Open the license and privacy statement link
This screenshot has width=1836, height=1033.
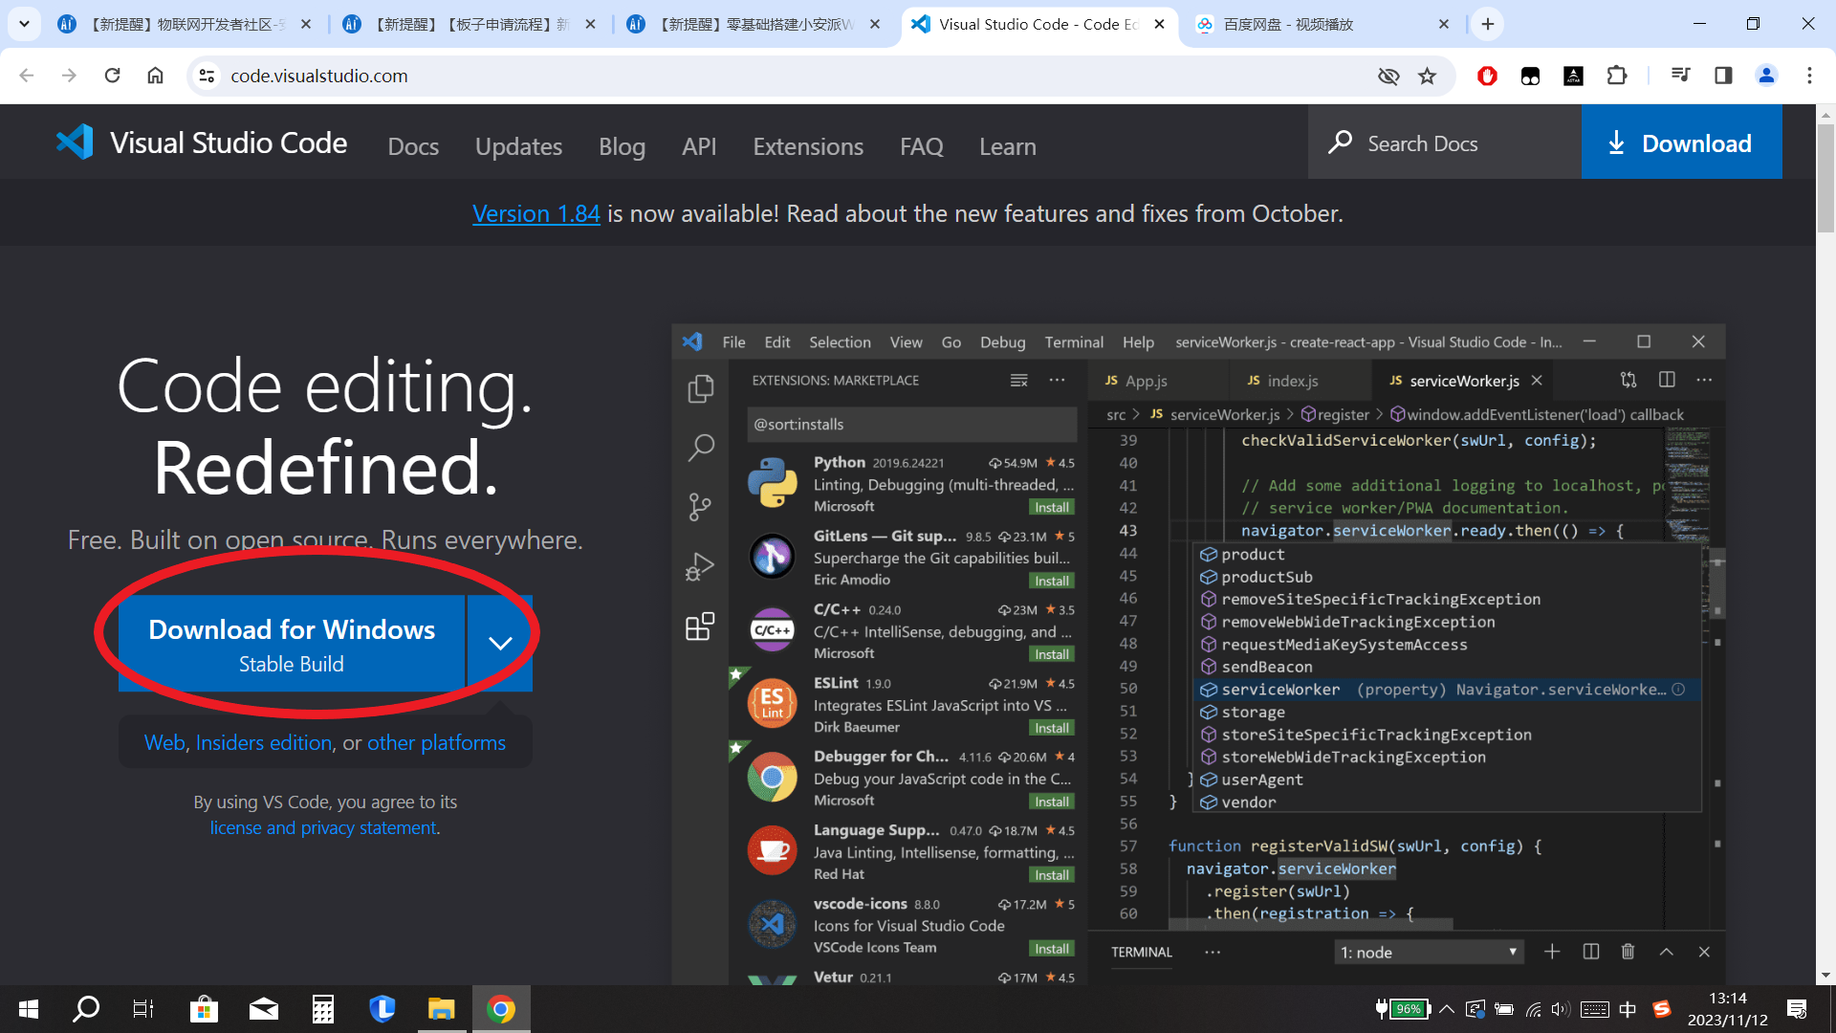coord(323,827)
